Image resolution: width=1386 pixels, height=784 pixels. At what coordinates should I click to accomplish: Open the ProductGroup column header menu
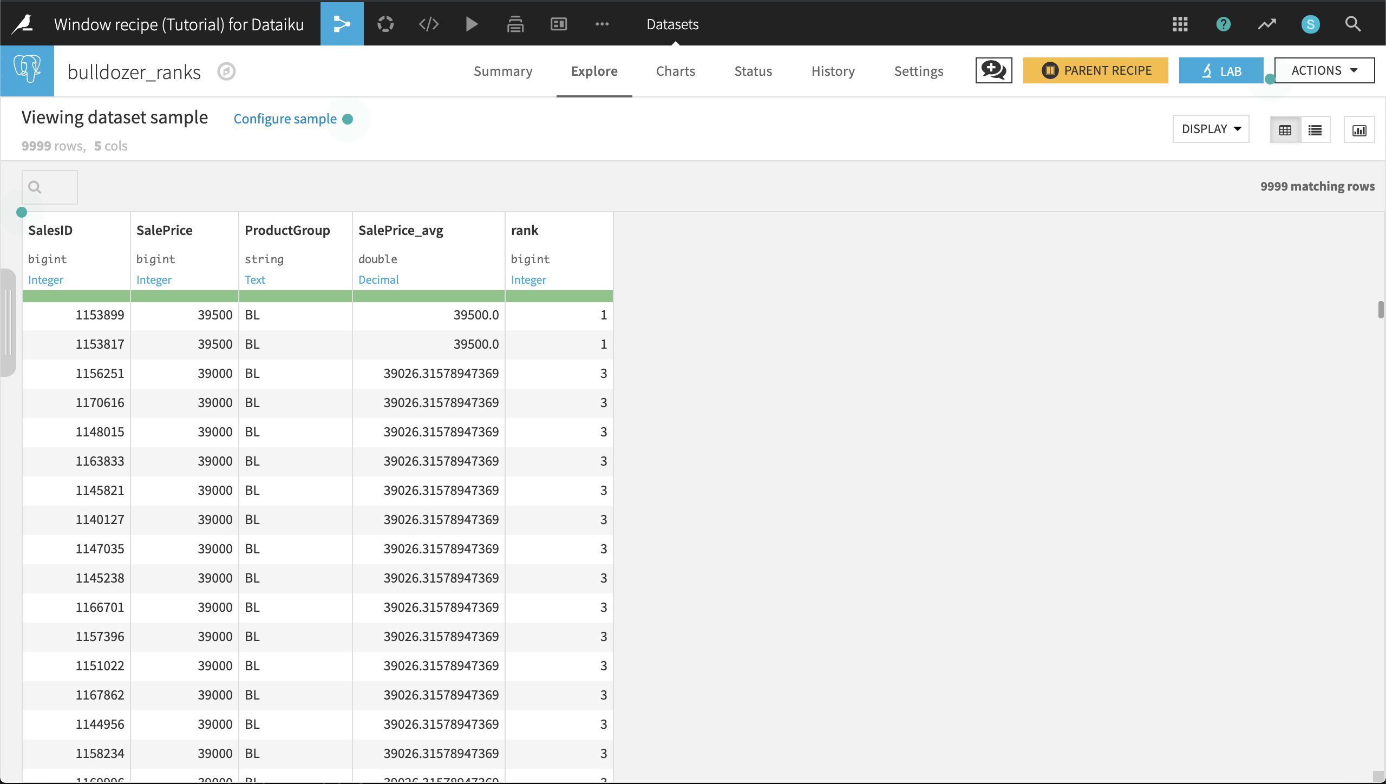point(287,230)
